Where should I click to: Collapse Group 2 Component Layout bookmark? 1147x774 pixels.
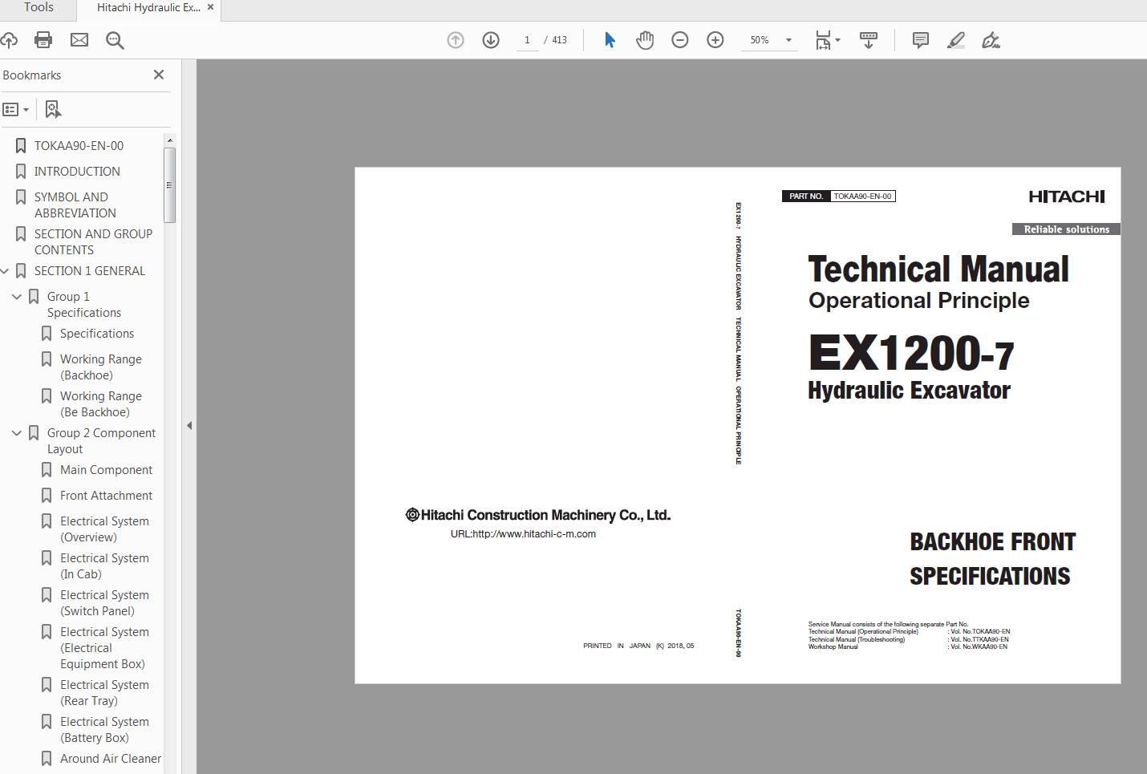(x=17, y=433)
